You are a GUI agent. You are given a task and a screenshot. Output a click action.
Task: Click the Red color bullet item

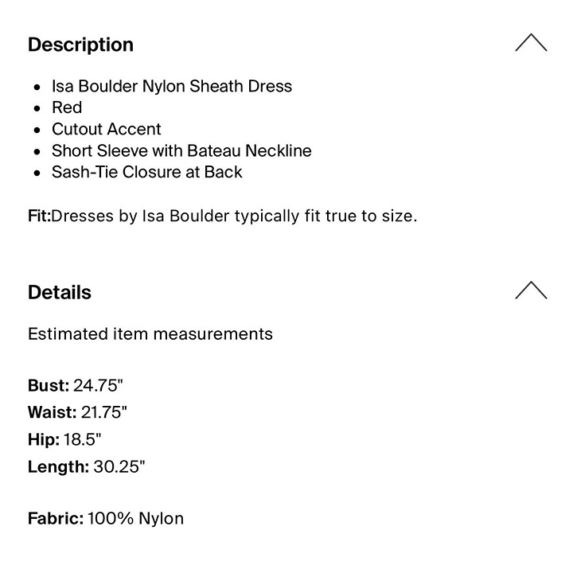pyautogui.click(x=67, y=107)
